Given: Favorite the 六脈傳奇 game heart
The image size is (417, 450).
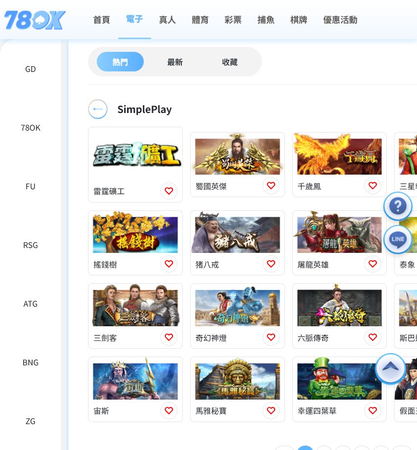Looking at the screenshot, I should (x=373, y=337).
